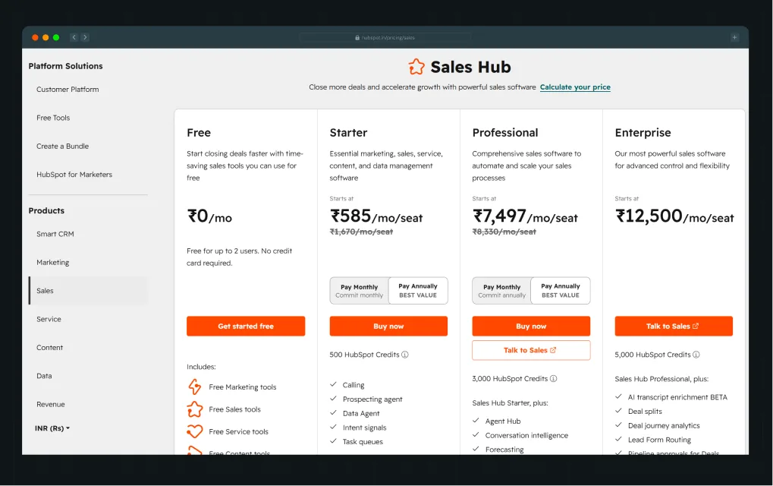Viewport: 773px width, 486px height.
Task: Click the Free Service tools label
Action: [x=239, y=432]
